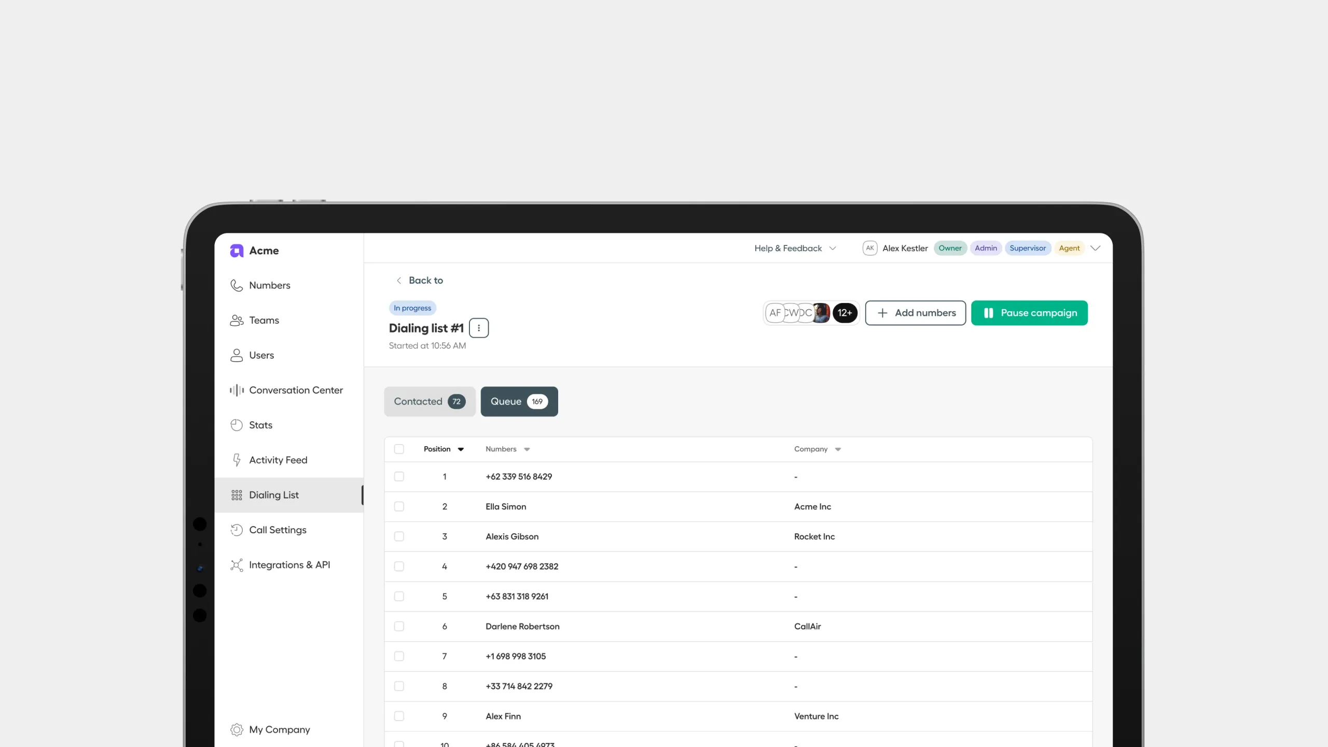Toggle the select-all header checkbox

(399, 449)
